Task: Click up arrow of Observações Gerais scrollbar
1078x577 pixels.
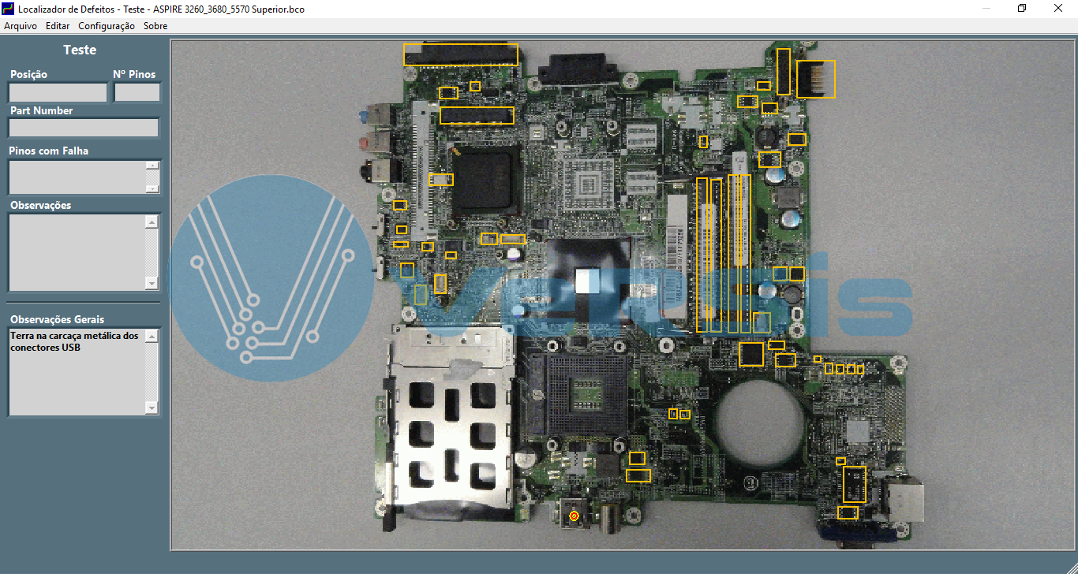Action: coord(152,336)
